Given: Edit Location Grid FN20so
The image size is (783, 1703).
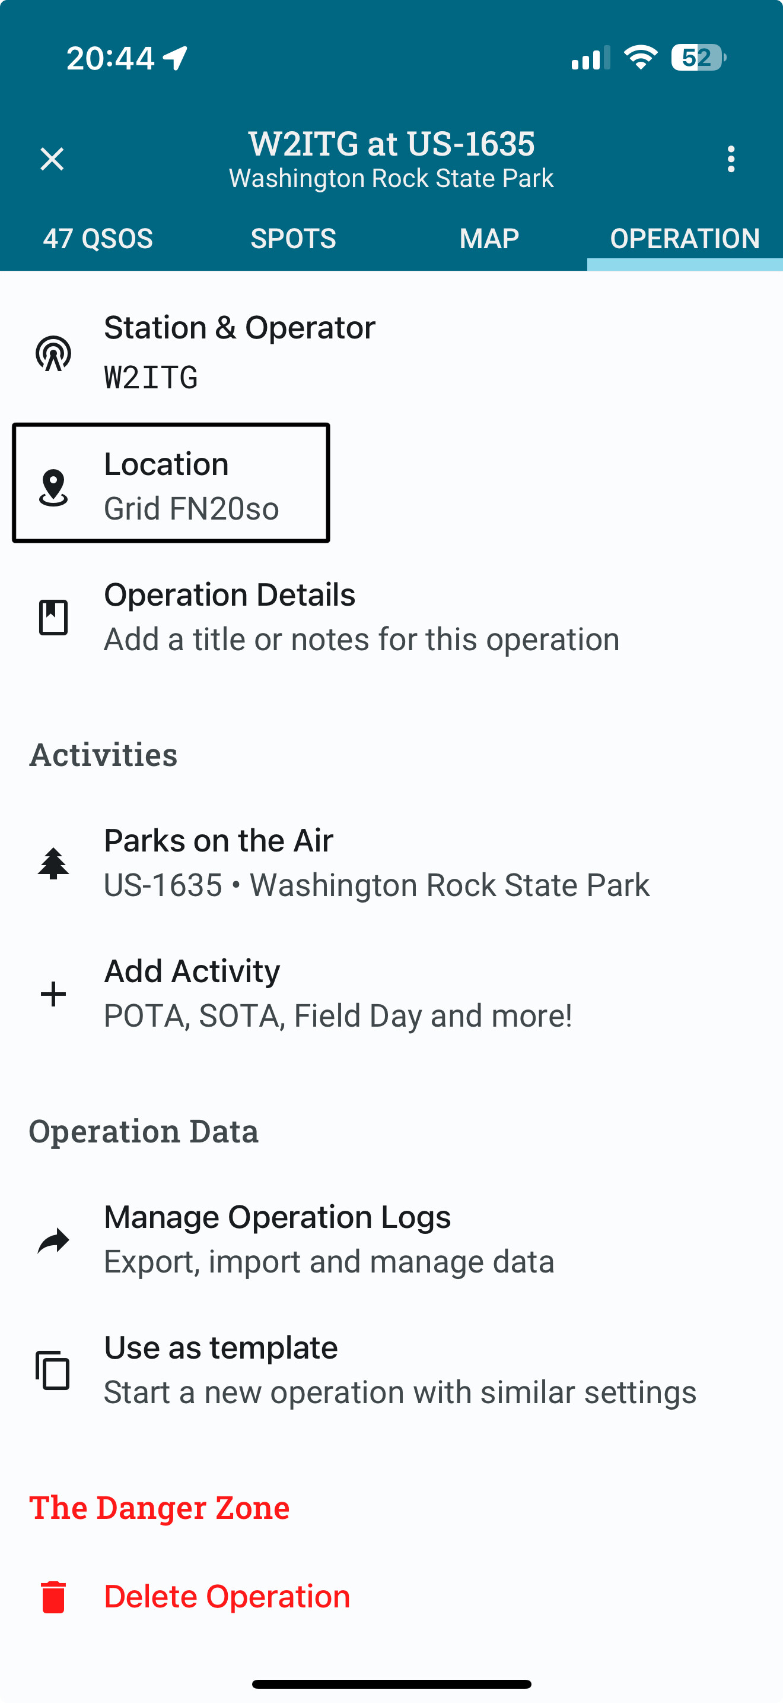Looking at the screenshot, I should point(192,486).
